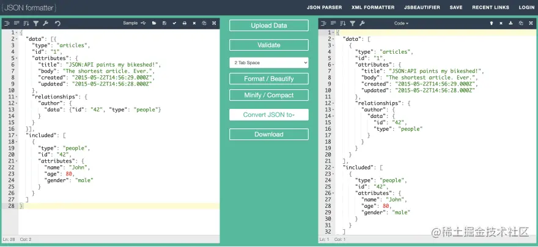Image resolution: width=538 pixels, height=247 pixels.
Task: Select "2015-05-22T14:56:28.000Z" value in left editor
Action: (x=111, y=84)
